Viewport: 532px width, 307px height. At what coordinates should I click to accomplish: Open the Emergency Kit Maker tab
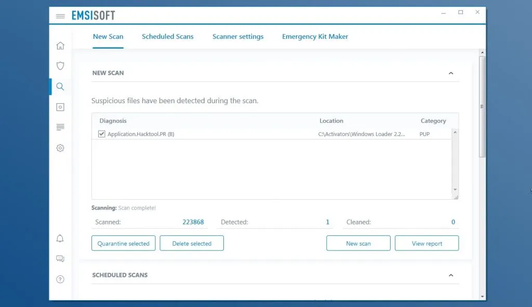click(x=315, y=36)
